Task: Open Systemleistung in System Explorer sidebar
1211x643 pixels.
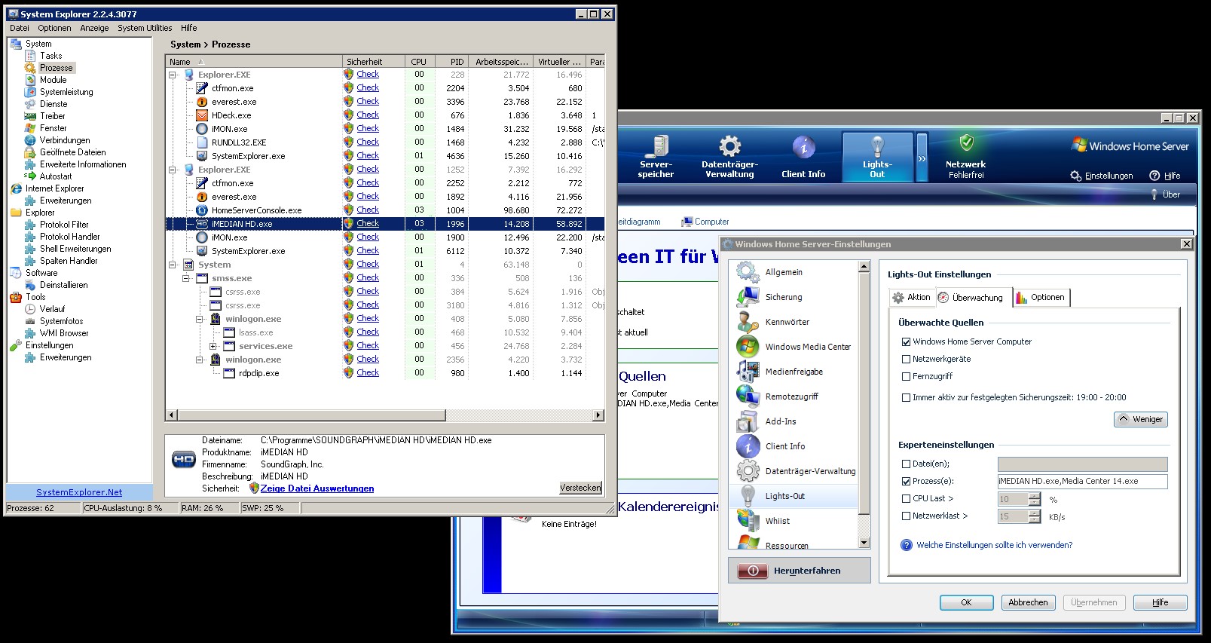Action: [66, 92]
